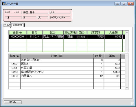The height and width of the screenshot is (107, 136).
Task: Select the 再診料 treatment row
Action: pyautogui.click(x=67, y=64)
